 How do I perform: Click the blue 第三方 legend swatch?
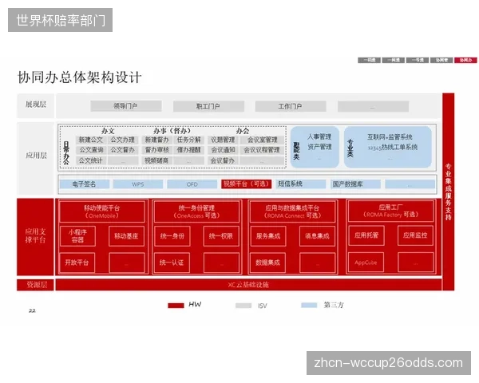click(309, 305)
